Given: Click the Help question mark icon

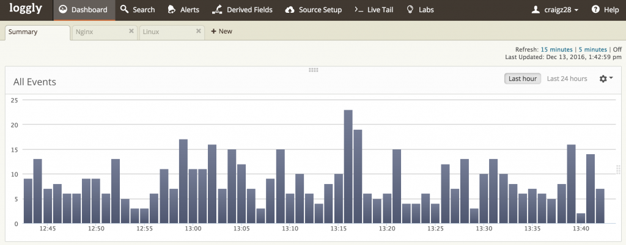Looking at the screenshot, I should (595, 9).
